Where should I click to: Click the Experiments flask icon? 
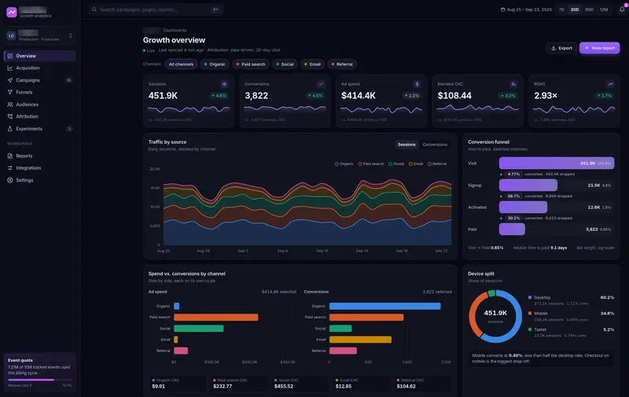pos(10,129)
